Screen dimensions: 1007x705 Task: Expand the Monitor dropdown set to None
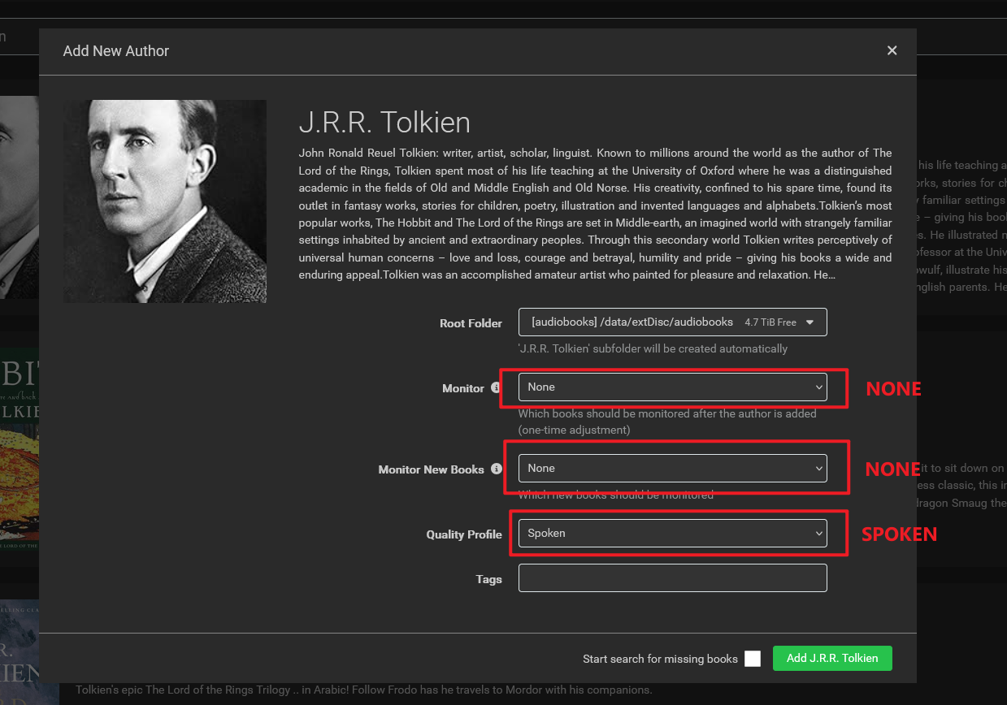[x=672, y=387]
